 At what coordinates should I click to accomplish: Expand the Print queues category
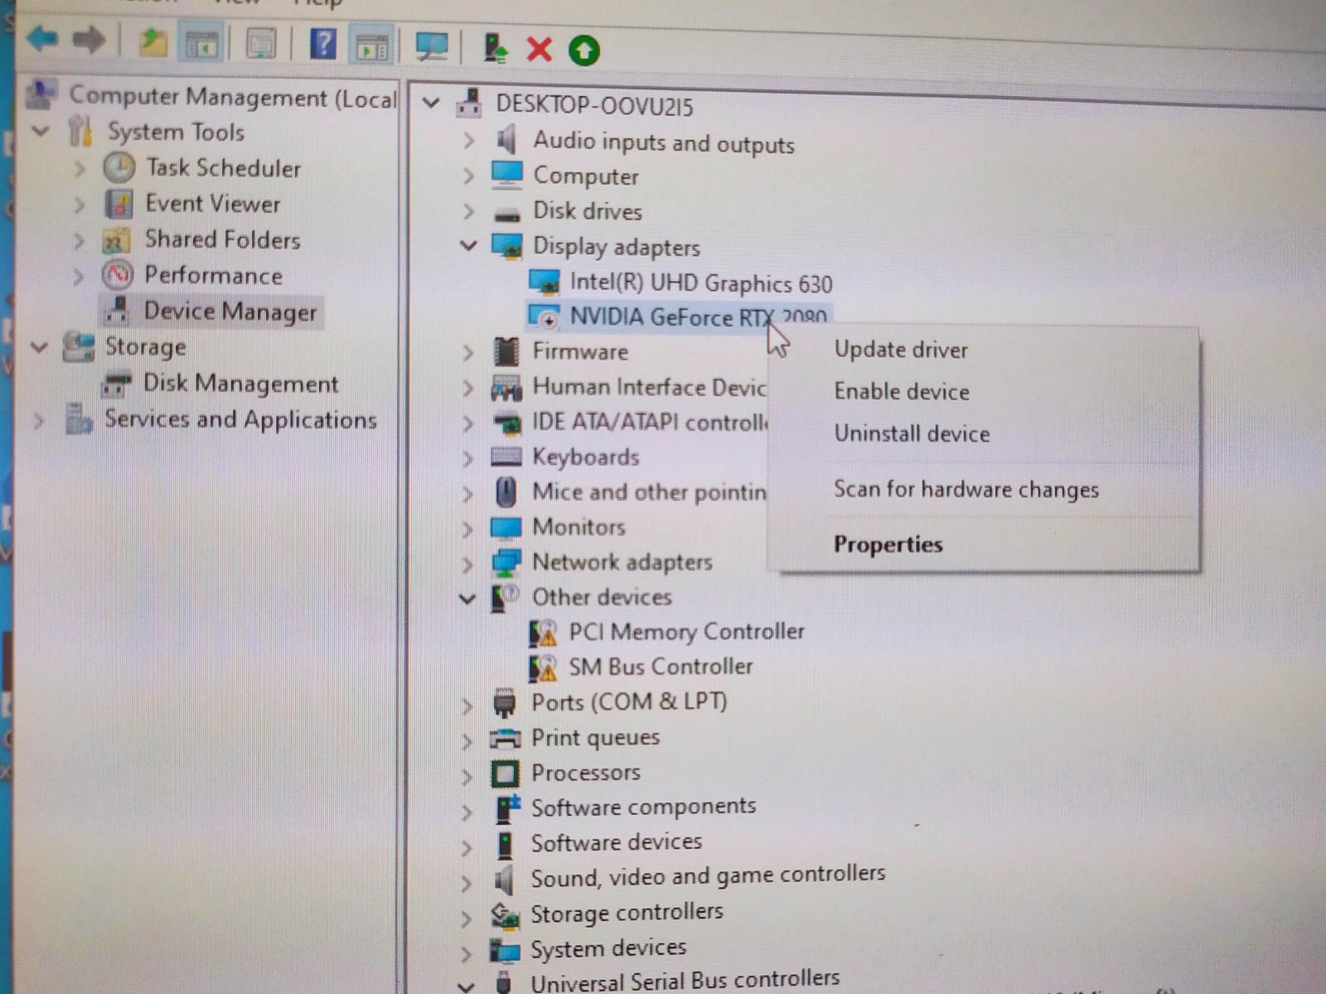[x=467, y=740]
